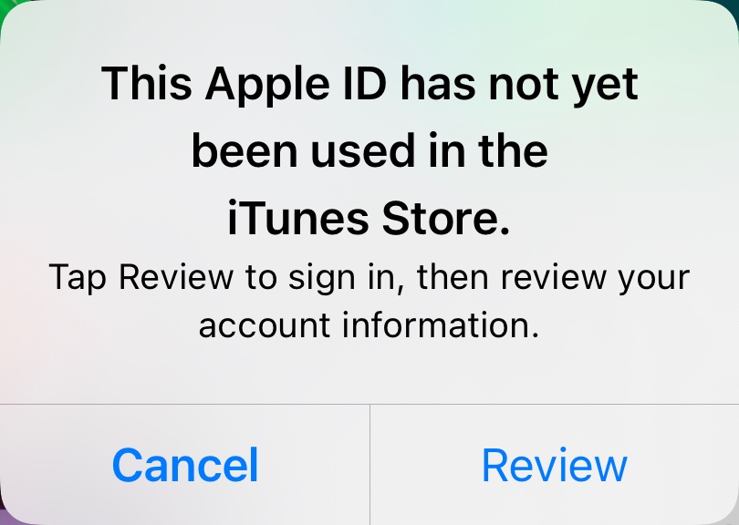The height and width of the screenshot is (525, 739).
Task: Choose Review to sign in
Action: click(555, 465)
